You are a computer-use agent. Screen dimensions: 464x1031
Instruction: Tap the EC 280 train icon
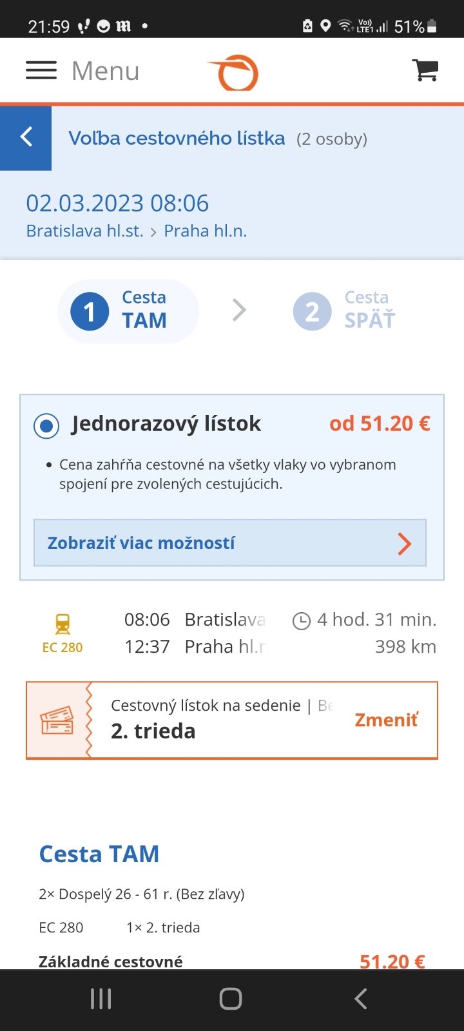63,624
